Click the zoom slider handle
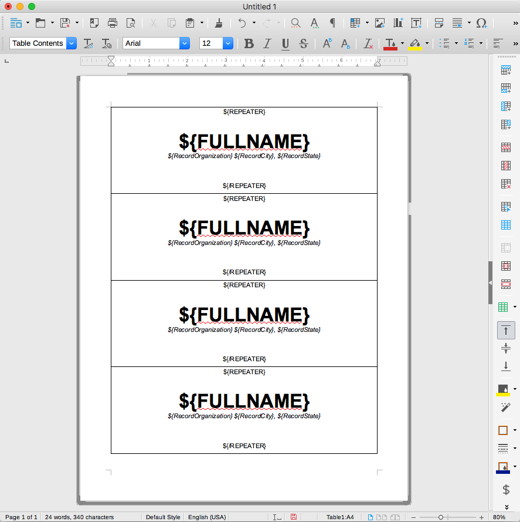Image resolution: width=520 pixels, height=522 pixels. 441,517
